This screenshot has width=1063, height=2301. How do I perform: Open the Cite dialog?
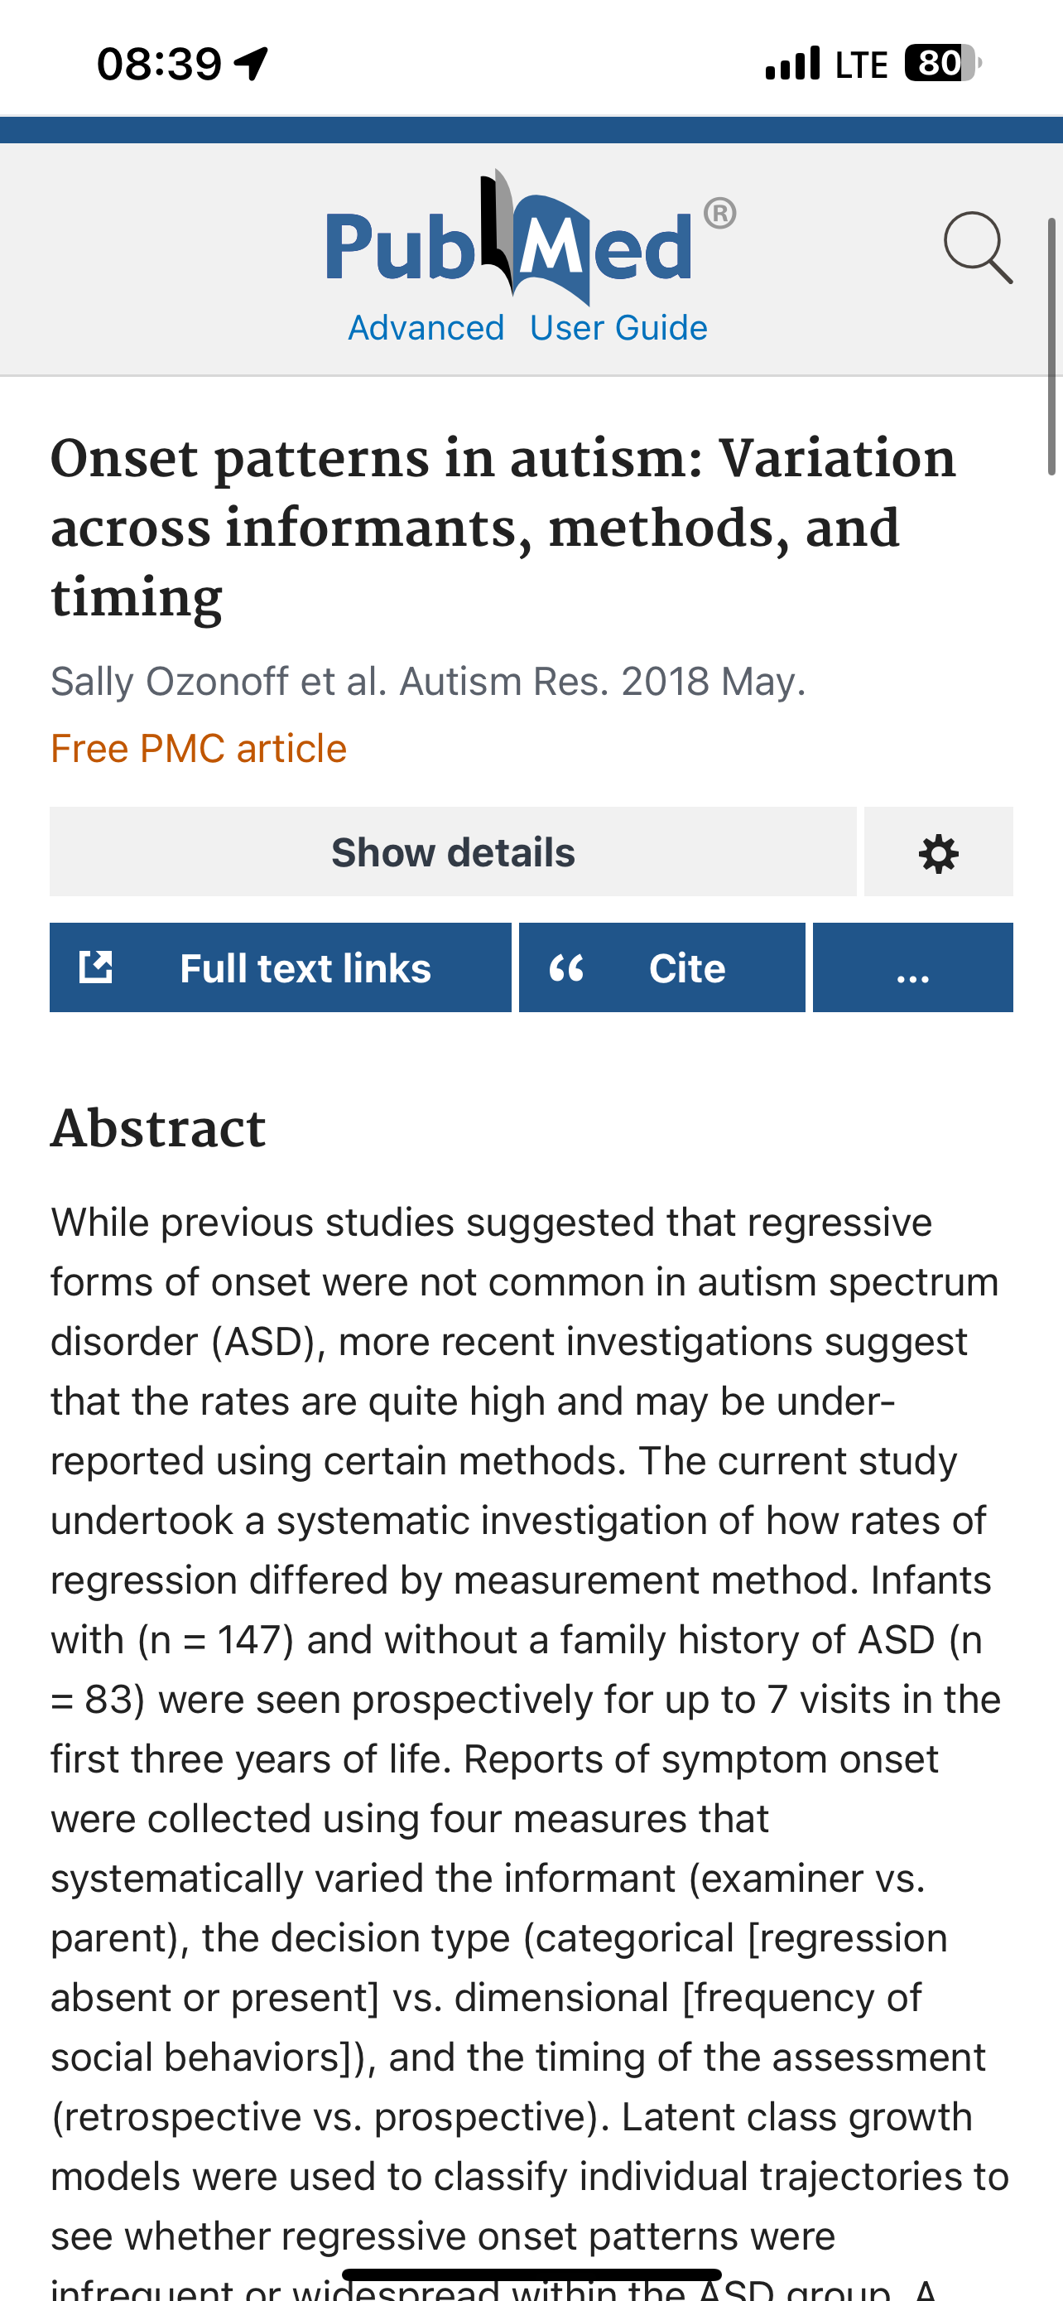click(x=686, y=968)
